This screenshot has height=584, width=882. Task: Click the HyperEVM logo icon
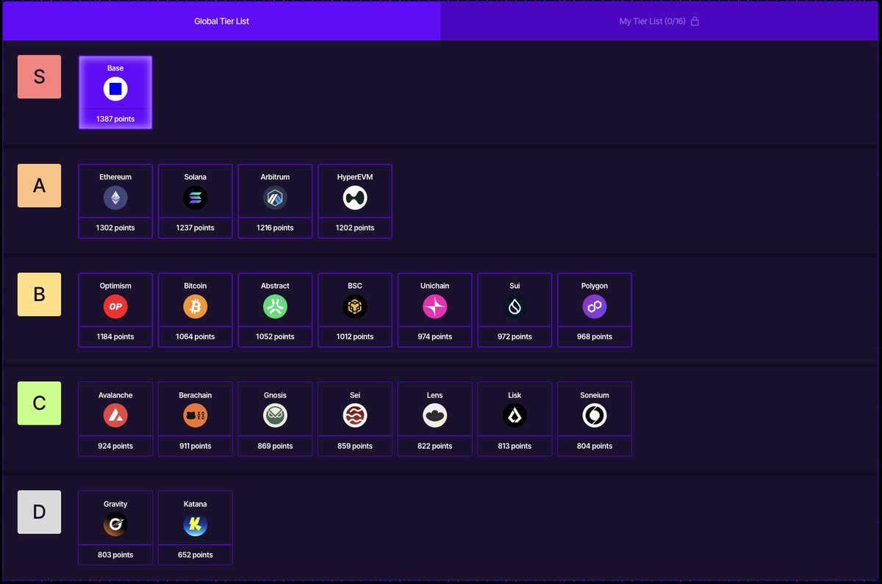click(x=355, y=198)
